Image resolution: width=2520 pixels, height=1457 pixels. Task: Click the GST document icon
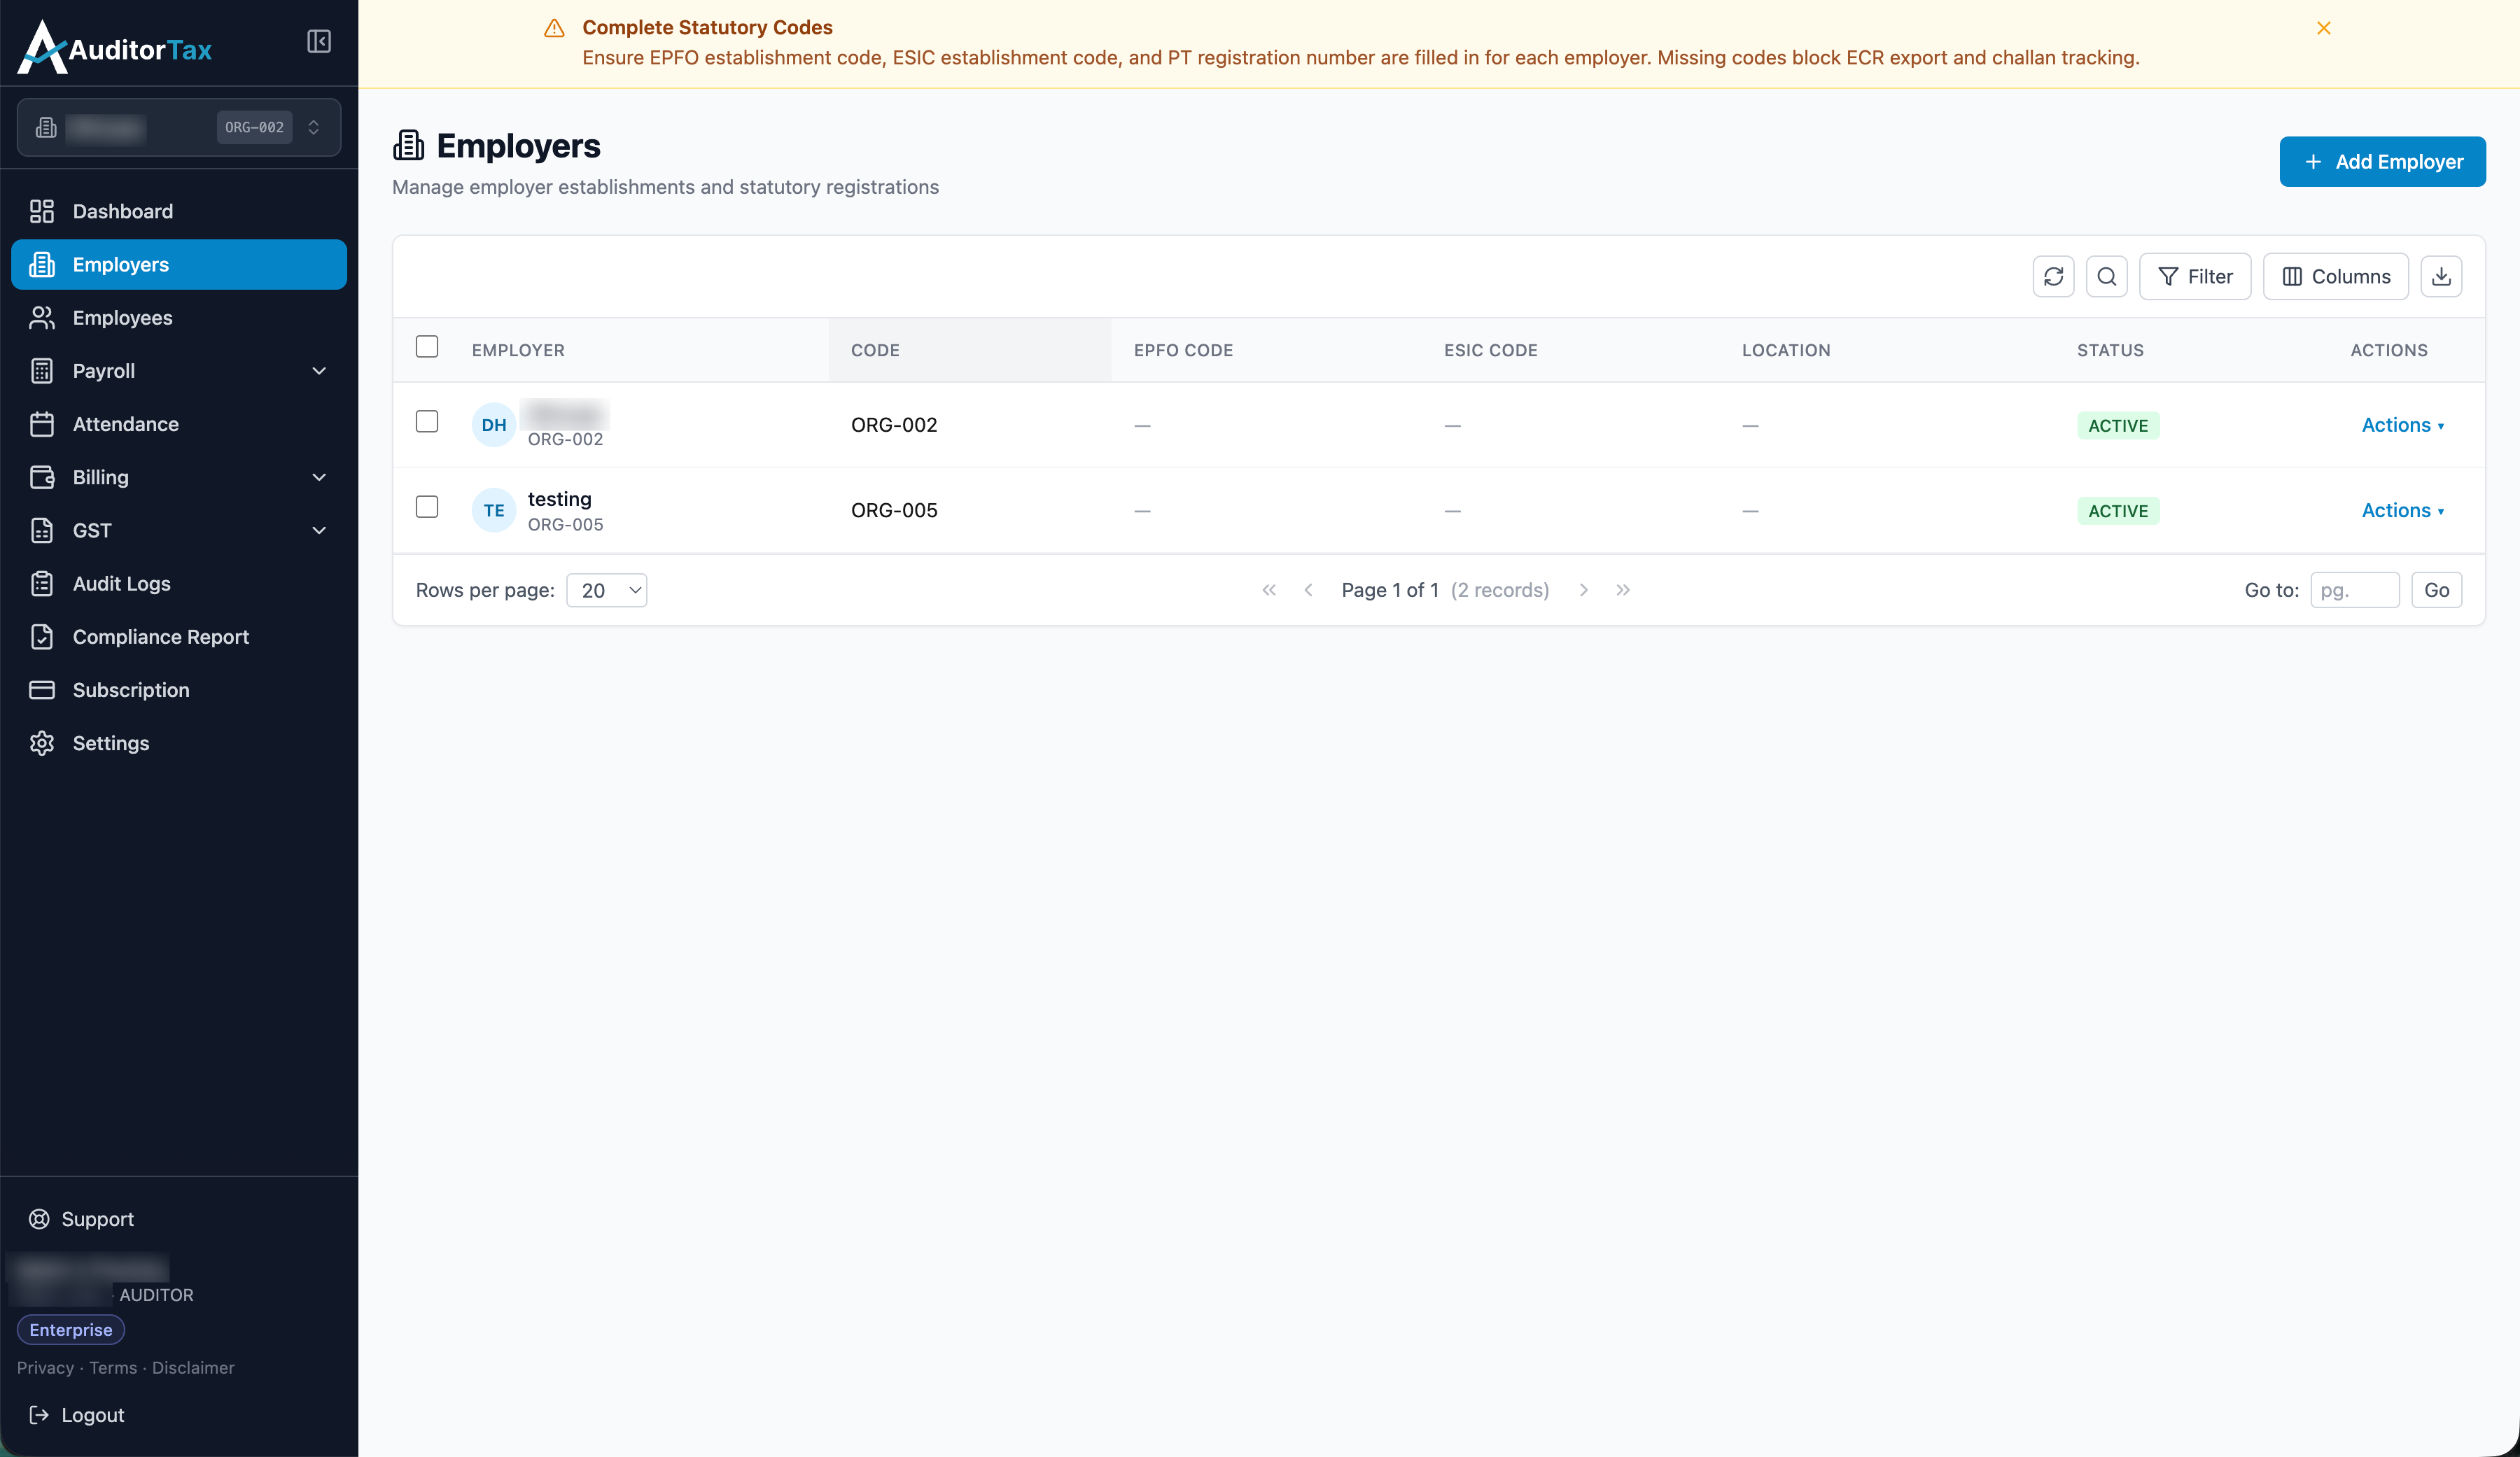[x=42, y=530]
